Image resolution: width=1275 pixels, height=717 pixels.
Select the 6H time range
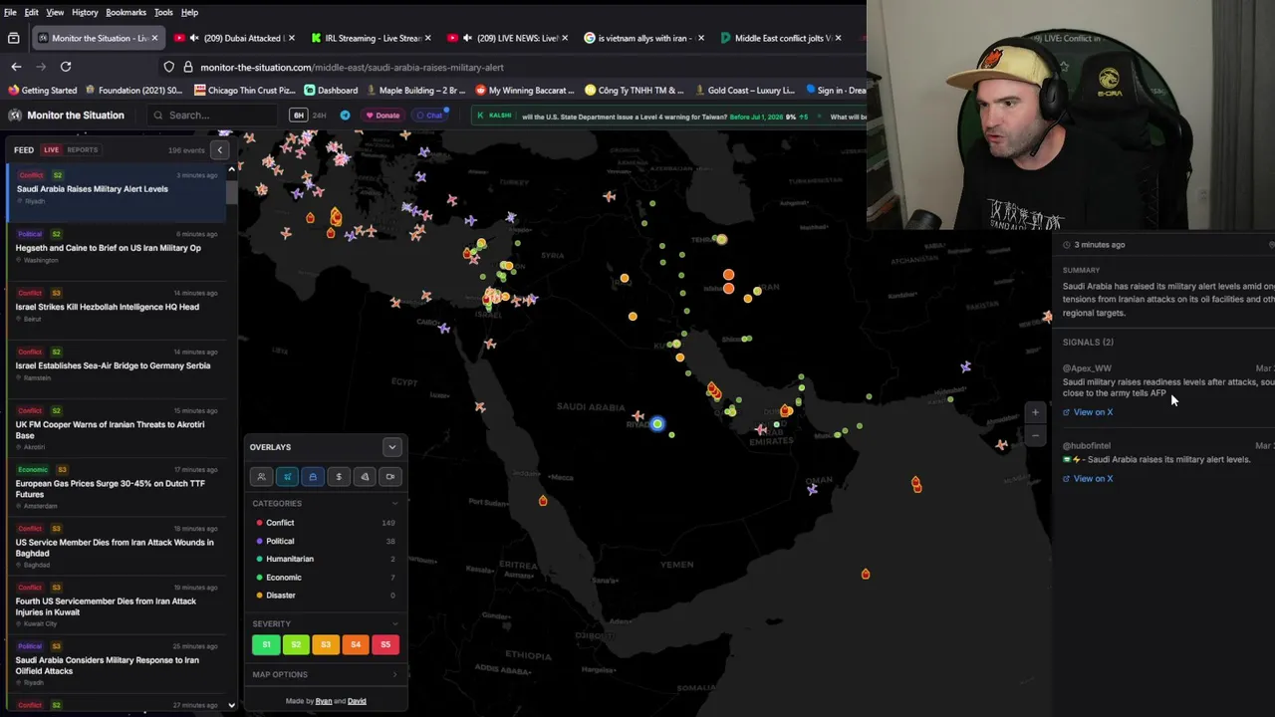(298, 116)
